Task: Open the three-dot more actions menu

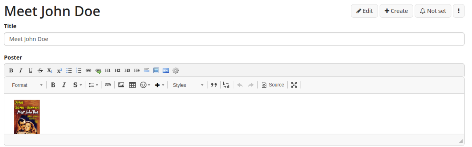Action: [459, 11]
